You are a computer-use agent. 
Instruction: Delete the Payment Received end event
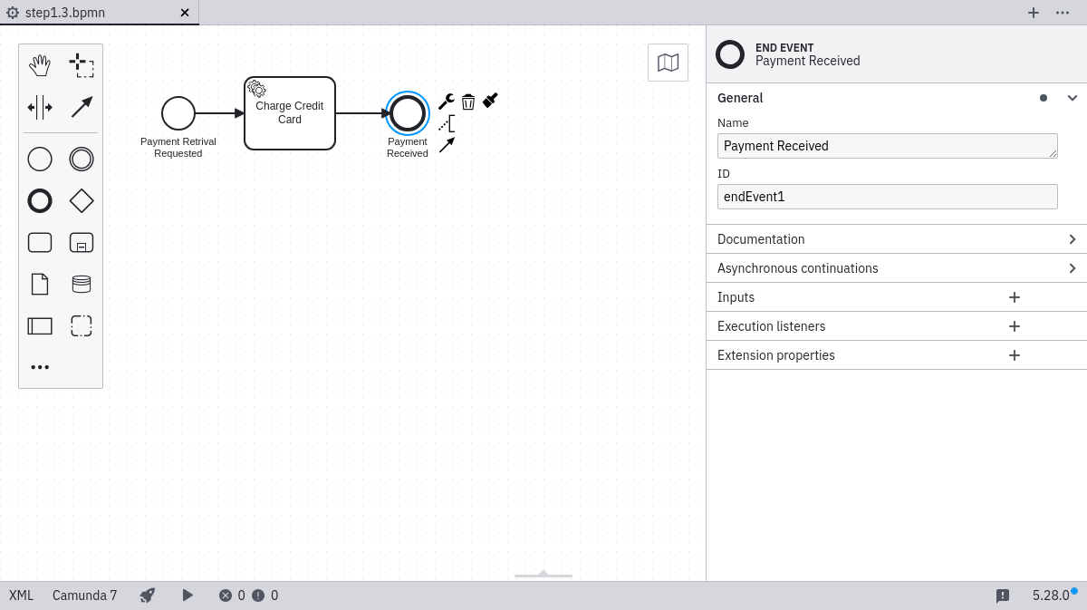(468, 102)
